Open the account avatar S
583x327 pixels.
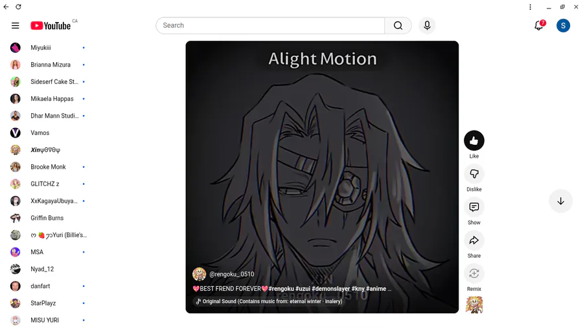coord(563,26)
